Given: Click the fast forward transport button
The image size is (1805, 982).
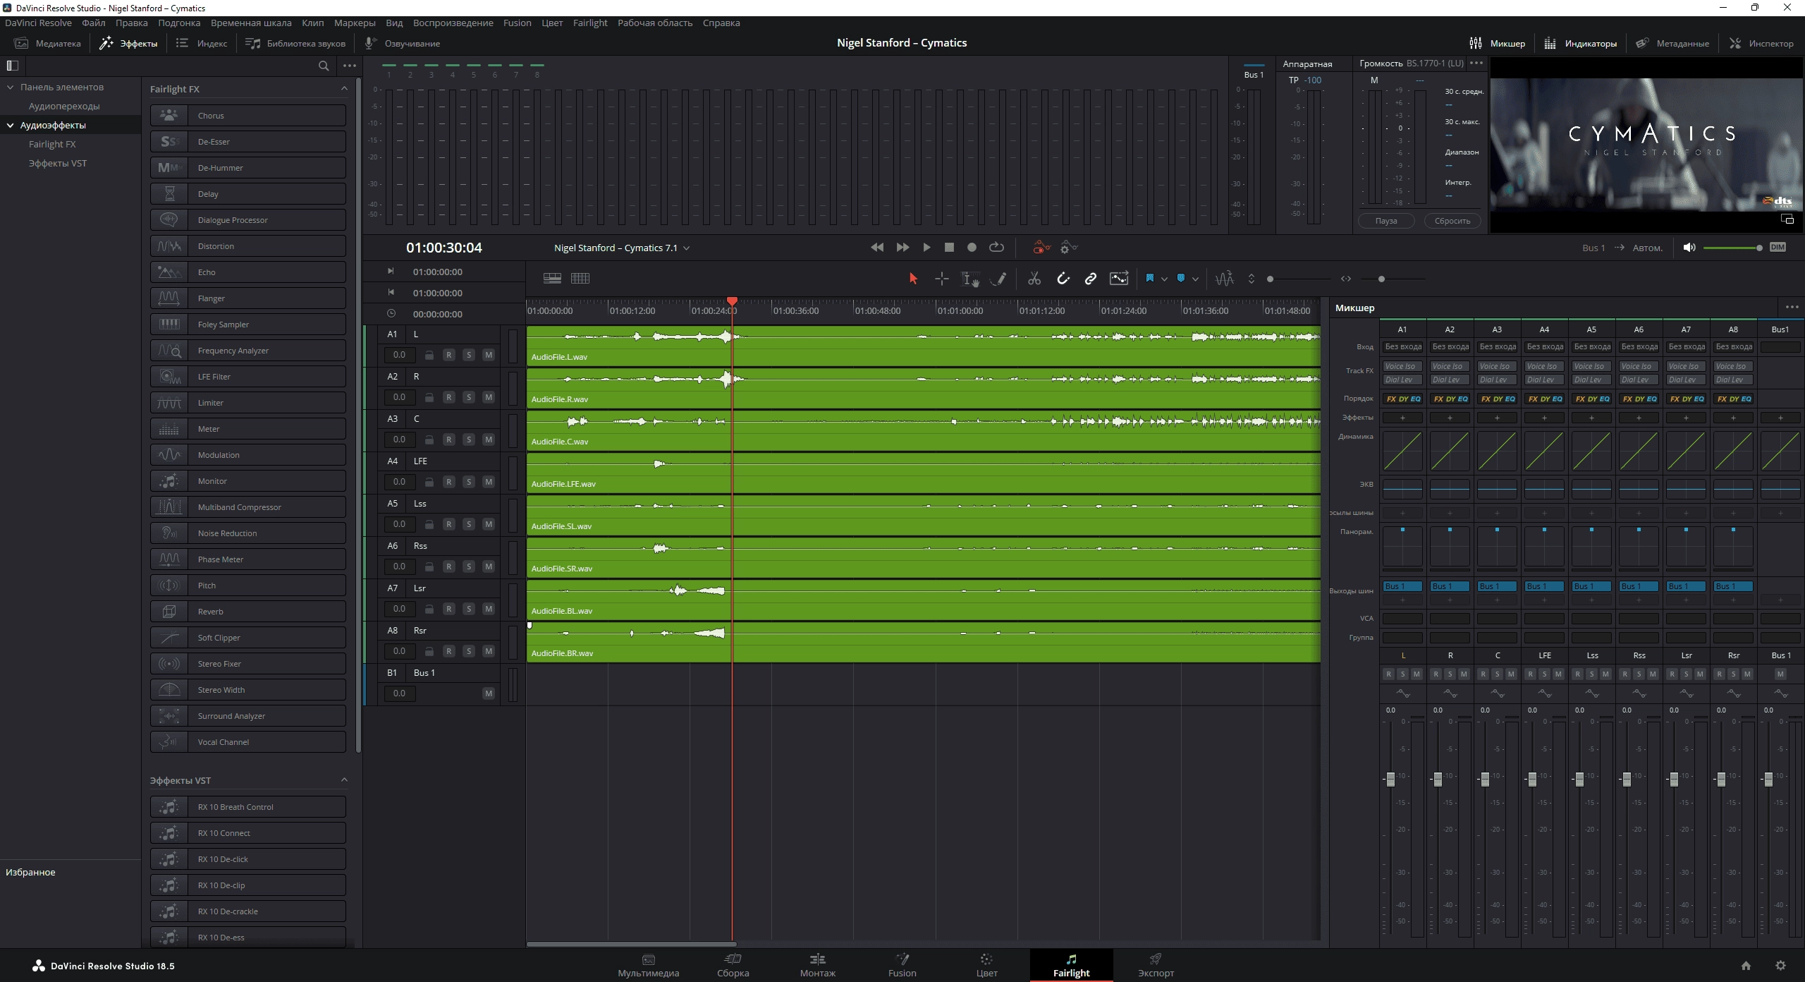Looking at the screenshot, I should 902,248.
